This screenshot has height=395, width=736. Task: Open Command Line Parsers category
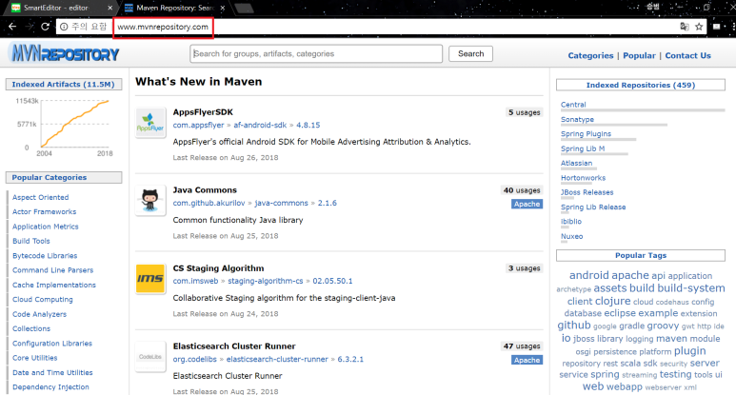pyautogui.click(x=52, y=270)
